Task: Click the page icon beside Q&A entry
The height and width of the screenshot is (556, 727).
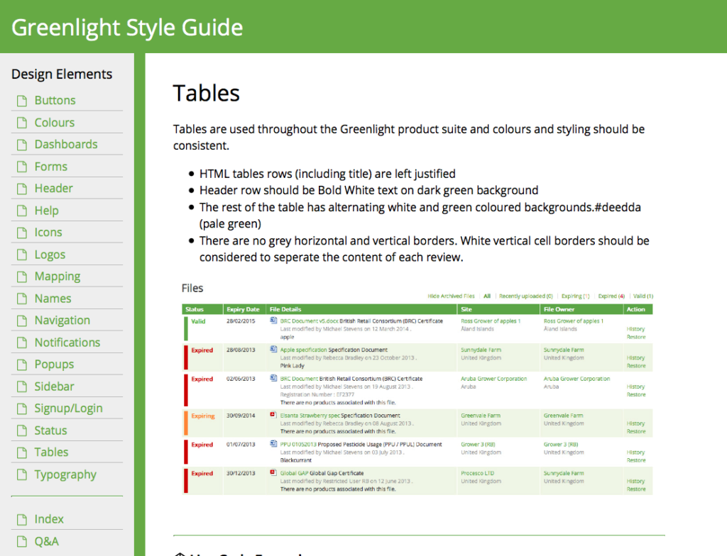Action: pos(21,540)
